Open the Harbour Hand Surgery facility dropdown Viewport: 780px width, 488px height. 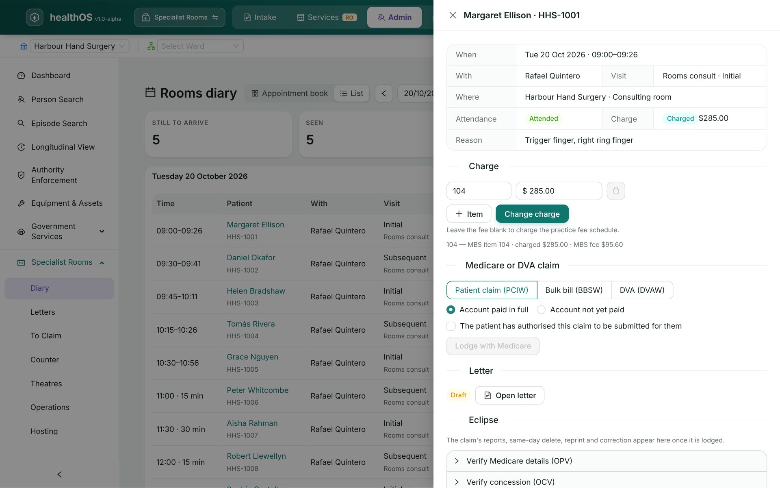tap(80, 46)
